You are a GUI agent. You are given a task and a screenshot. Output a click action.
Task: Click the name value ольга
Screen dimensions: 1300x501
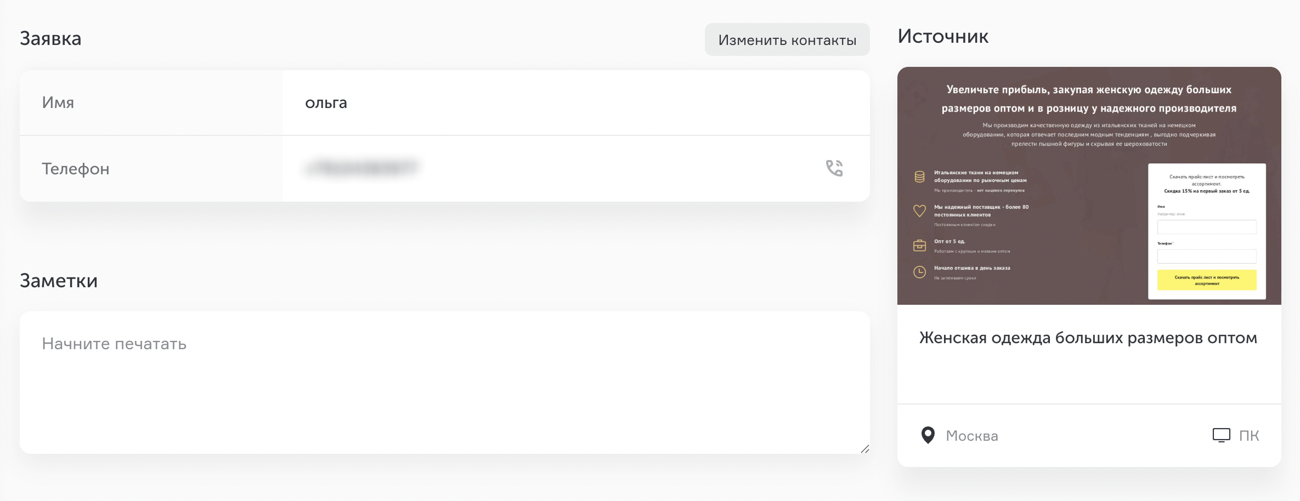click(x=326, y=103)
